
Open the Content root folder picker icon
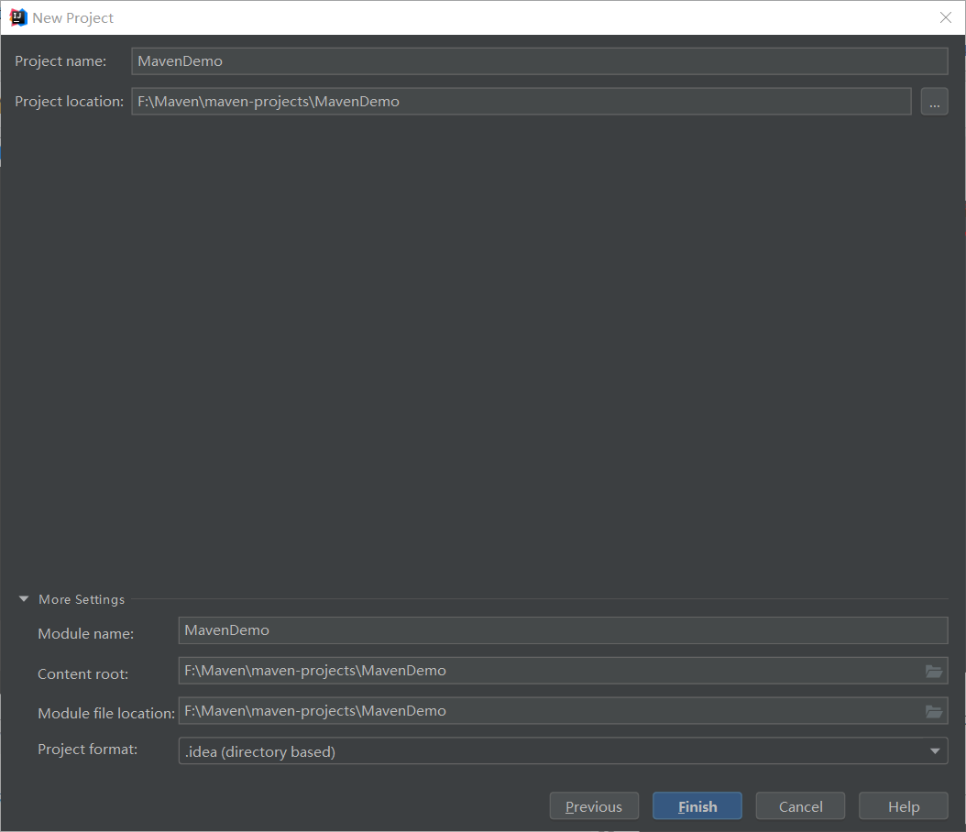(934, 671)
